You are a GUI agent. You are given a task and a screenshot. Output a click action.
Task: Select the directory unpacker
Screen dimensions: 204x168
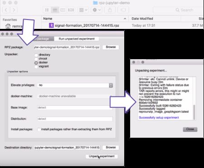coord(36,55)
